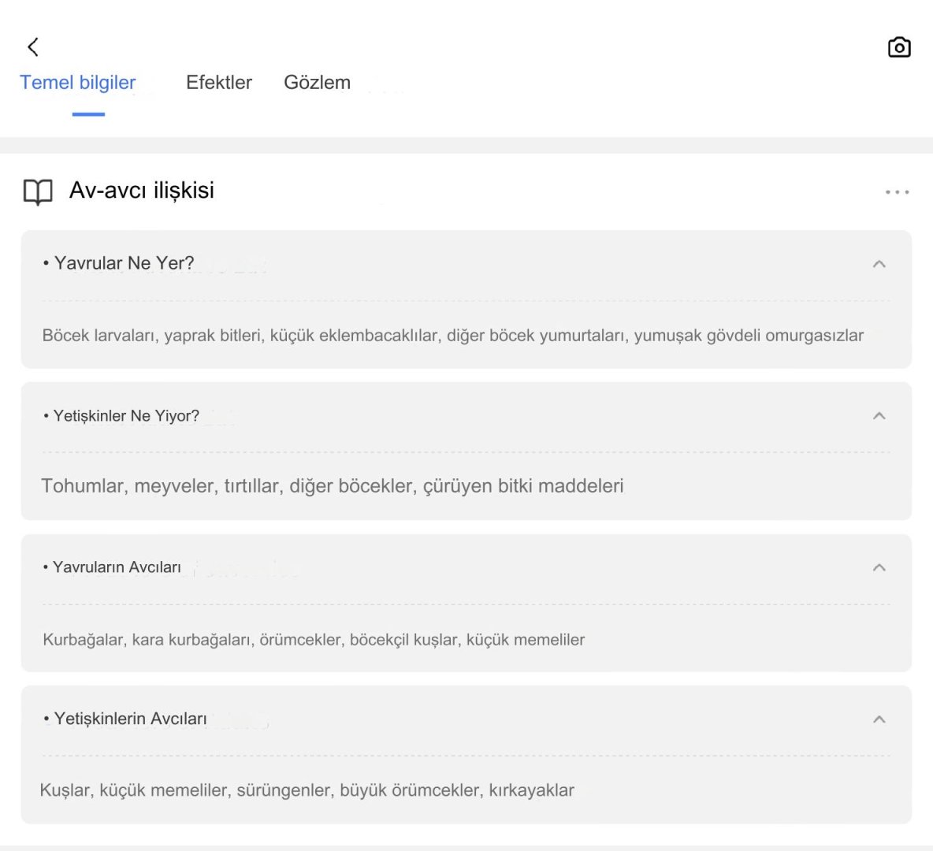The image size is (933, 851).
Task: Open the camera icon
Action: (x=899, y=47)
